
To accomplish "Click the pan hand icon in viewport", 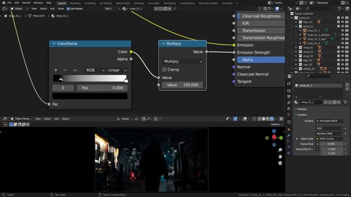I will tap(280, 157).
